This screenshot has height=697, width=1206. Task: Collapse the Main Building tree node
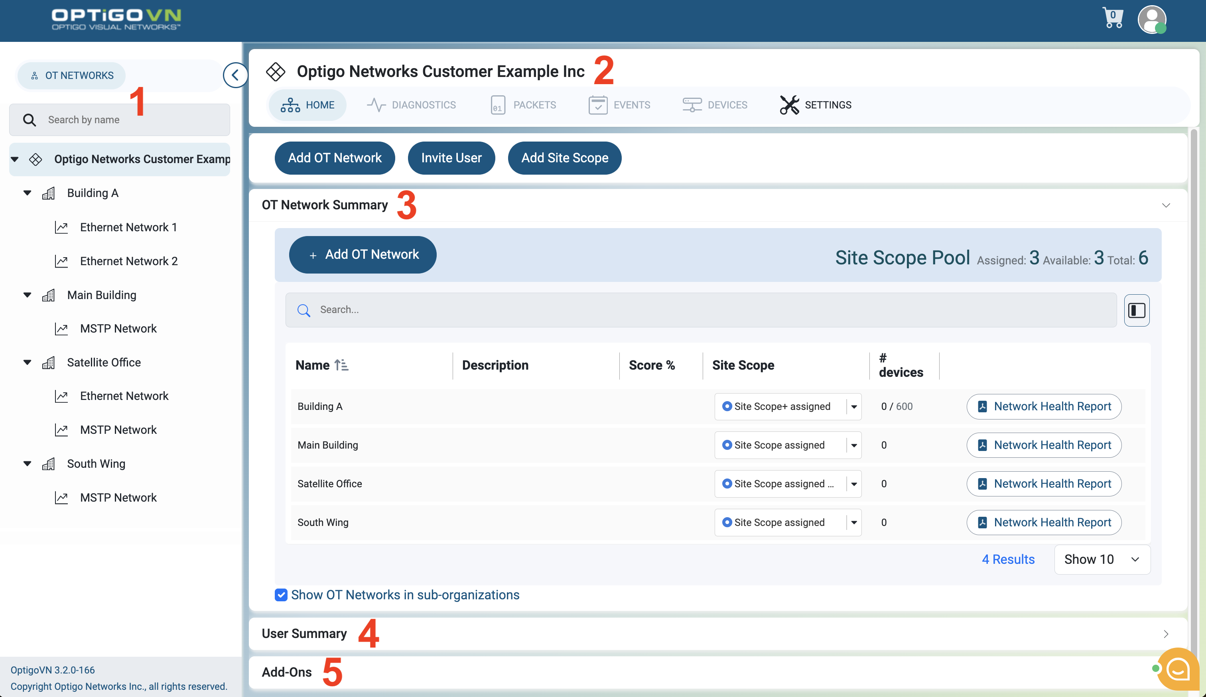27,295
